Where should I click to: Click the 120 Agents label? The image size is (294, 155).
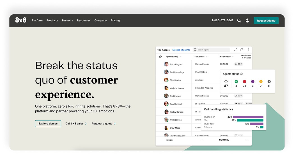[164, 50]
